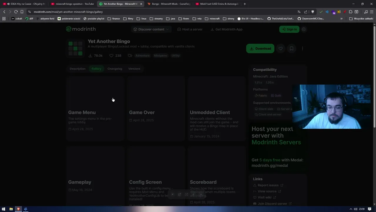The height and width of the screenshot is (212, 376).
Task: Open the system volume tray icon
Action: pyautogui.click(x=356, y=209)
